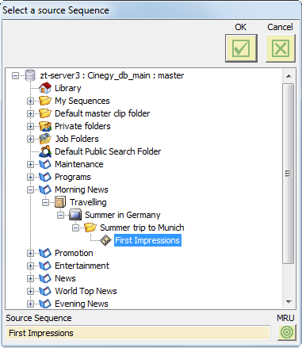Click the Evening News program icon

coord(45,304)
